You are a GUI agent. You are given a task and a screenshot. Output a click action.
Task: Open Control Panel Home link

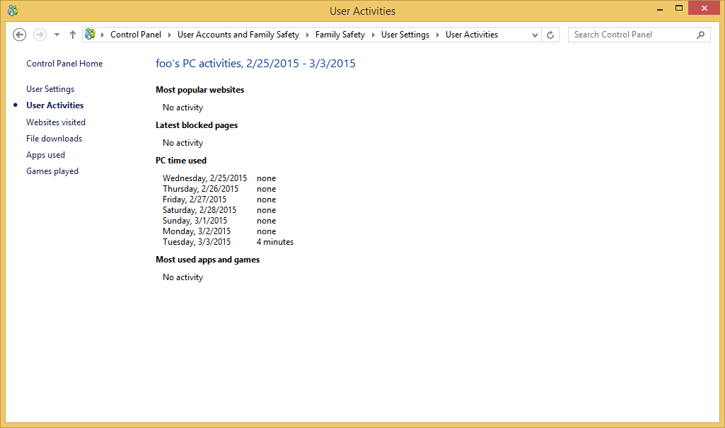tap(64, 64)
